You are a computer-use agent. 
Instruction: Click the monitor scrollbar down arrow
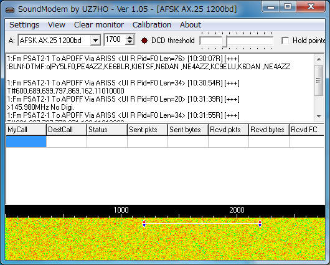319,116
